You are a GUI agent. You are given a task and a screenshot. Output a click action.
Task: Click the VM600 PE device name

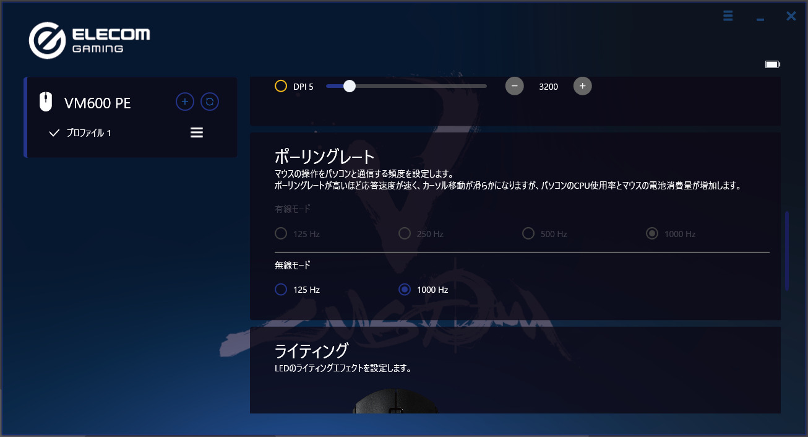[x=98, y=103]
